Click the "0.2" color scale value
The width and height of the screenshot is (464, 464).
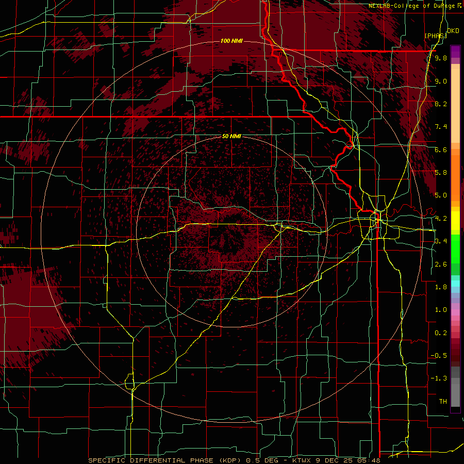click(441, 333)
